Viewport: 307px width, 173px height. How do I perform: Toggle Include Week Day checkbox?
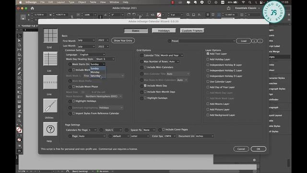145,86
